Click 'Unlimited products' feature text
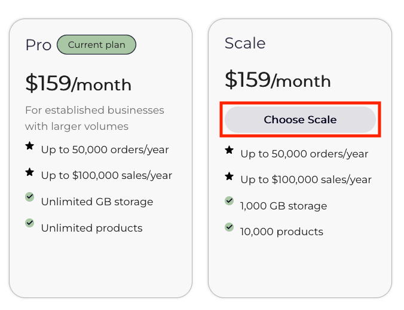Viewport: 404px width, 310px height. (x=91, y=228)
